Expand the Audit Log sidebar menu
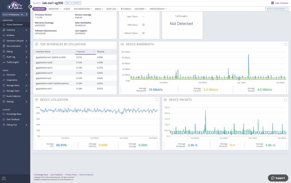The height and width of the screenshot is (183, 291). point(26,57)
